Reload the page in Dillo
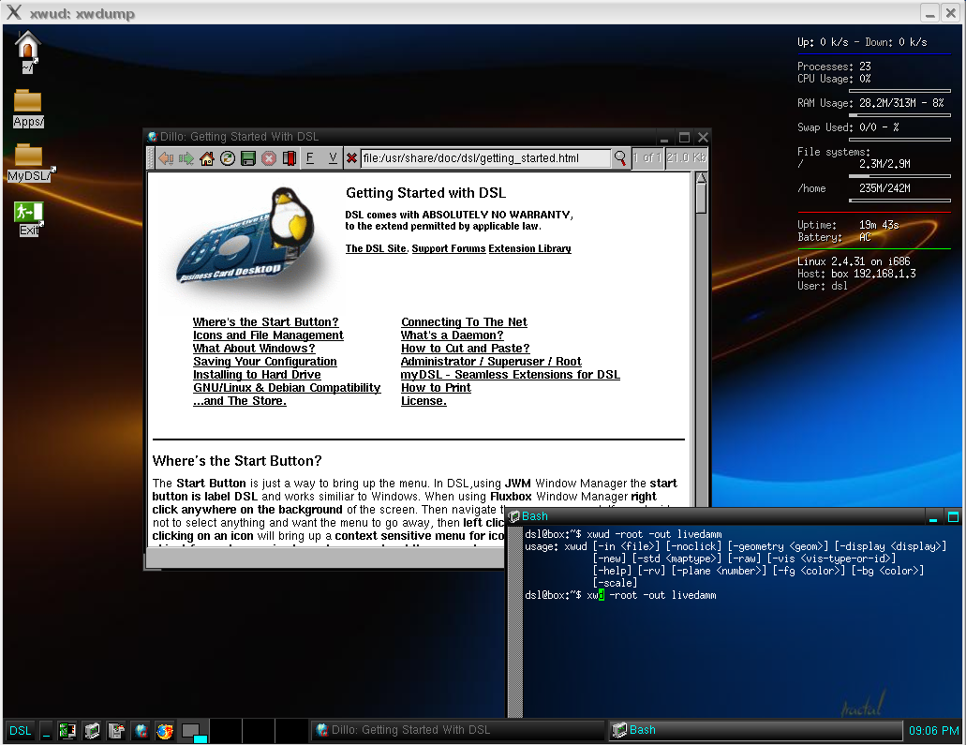The height and width of the screenshot is (745, 966). (228, 158)
